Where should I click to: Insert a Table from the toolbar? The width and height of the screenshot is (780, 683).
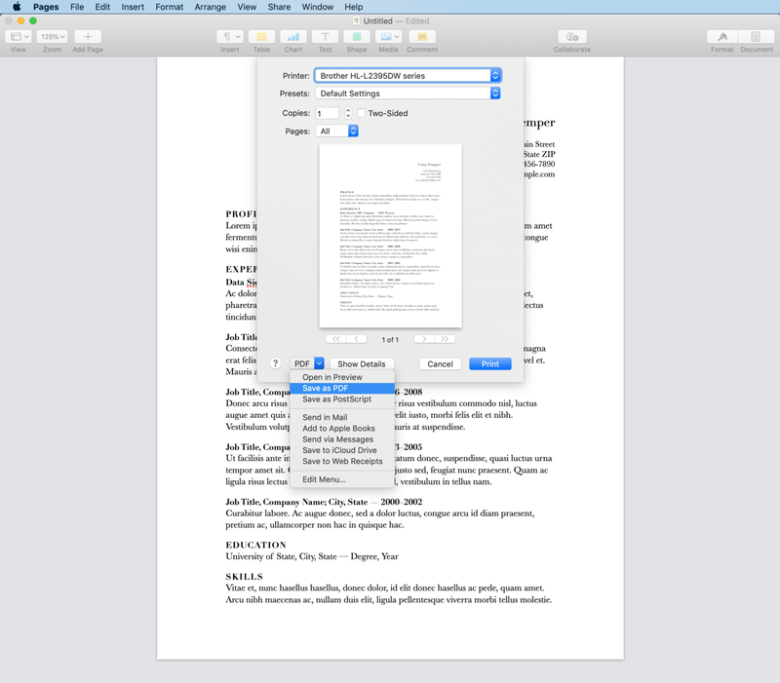click(x=261, y=37)
